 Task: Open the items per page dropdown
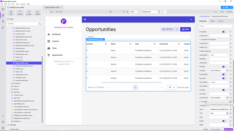pos(172,87)
